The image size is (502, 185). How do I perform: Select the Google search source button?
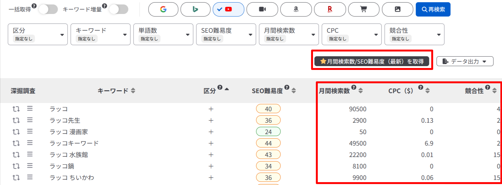pos(163,10)
